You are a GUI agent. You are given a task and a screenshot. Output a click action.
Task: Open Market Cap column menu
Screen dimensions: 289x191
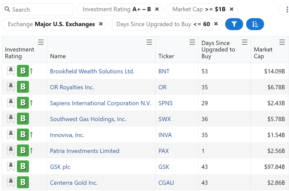pos(282,42)
